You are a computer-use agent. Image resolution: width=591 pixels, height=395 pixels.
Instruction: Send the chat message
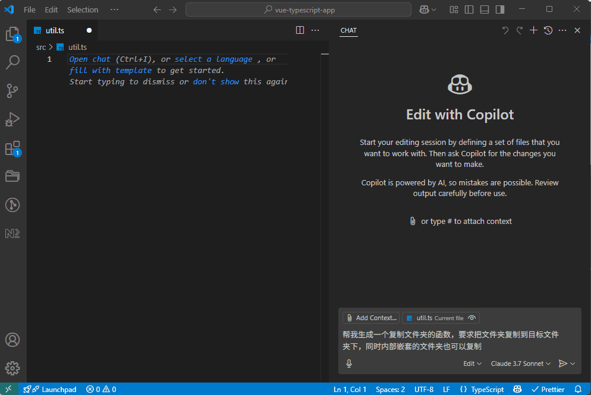[x=562, y=364]
